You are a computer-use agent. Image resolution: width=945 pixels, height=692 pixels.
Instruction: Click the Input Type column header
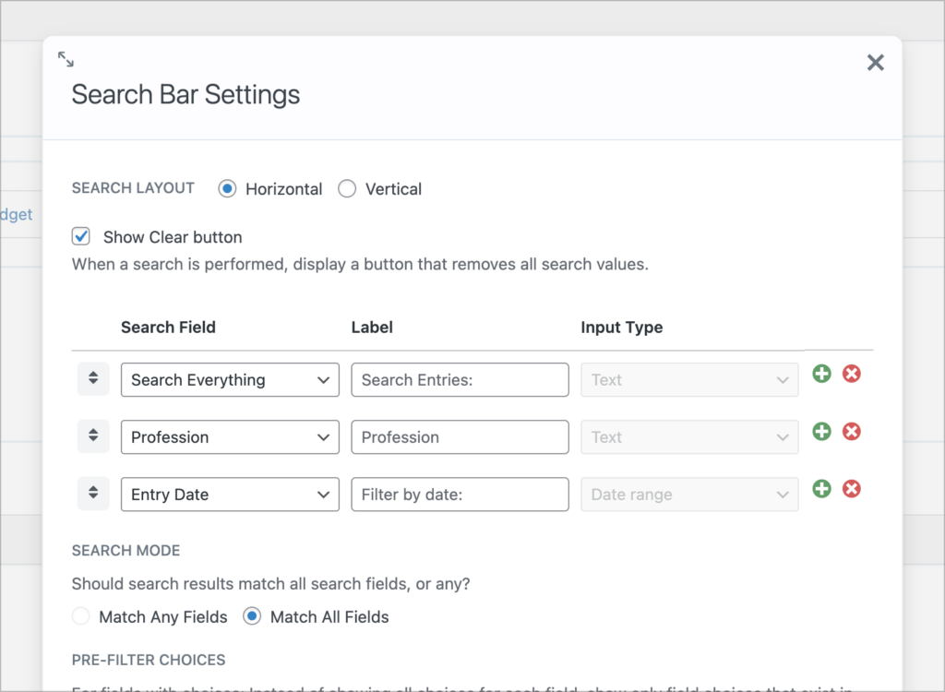coord(622,328)
